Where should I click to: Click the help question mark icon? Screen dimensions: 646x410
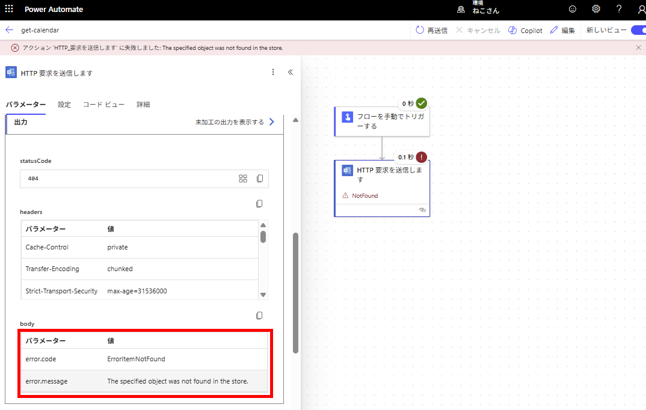click(x=619, y=9)
